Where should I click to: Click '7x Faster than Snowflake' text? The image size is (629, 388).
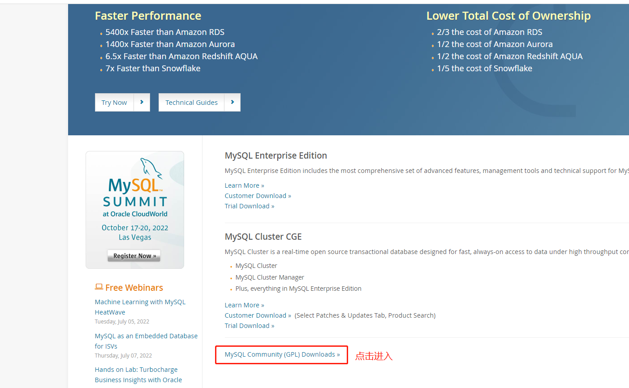(x=153, y=69)
